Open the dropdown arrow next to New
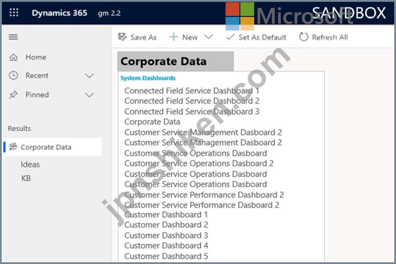Viewport: 396px width, 264px height. point(209,37)
